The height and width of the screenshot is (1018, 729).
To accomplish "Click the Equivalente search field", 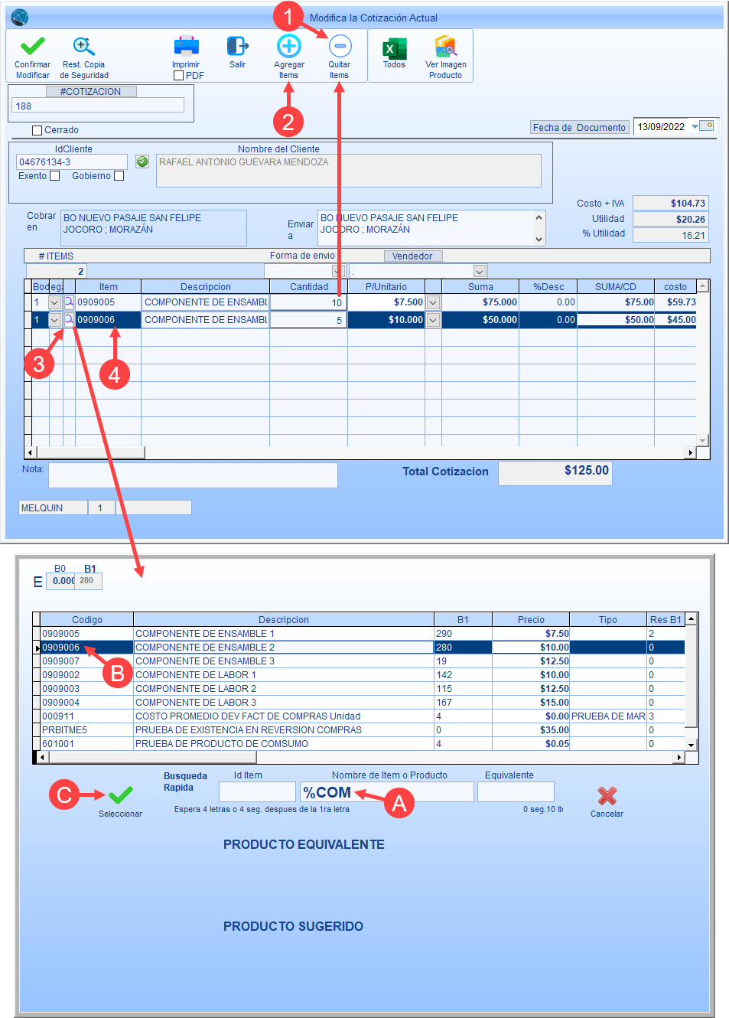I will [516, 791].
